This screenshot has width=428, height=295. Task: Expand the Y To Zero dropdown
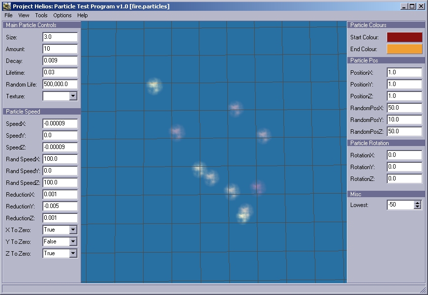tap(73, 242)
